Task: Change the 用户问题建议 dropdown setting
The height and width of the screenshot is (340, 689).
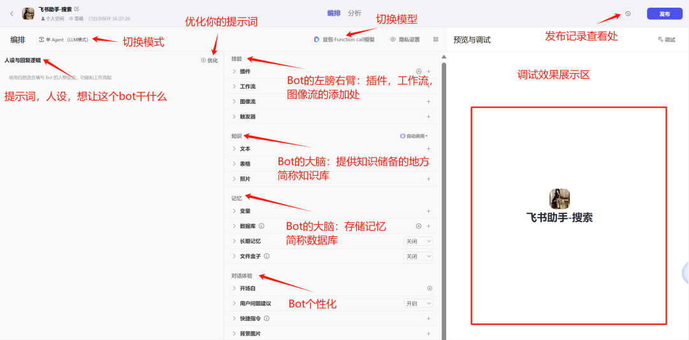Action: 418,304
